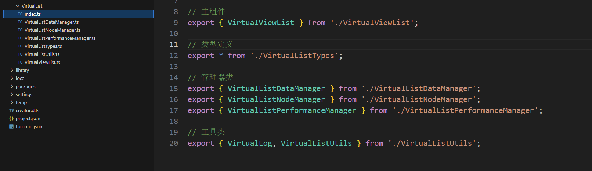Click the braces icon beside project.json
Screen dimensions: 592x171
[x=11, y=118]
